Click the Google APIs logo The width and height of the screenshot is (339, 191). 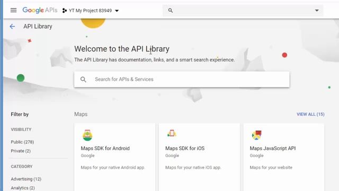tap(40, 10)
